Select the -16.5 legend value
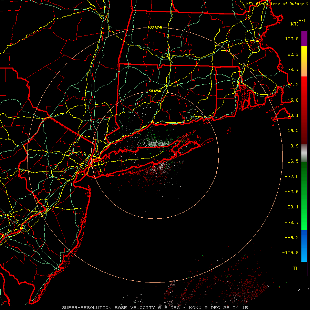 [292, 161]
